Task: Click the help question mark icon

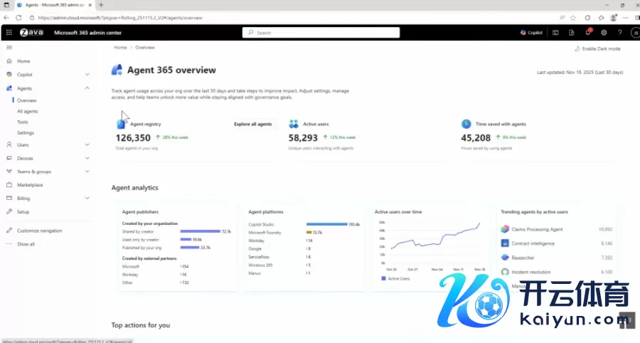Action: click(x=619, y=33)
